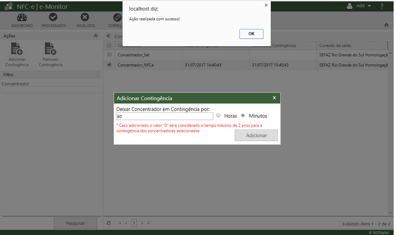The width and height of the screenshot is (394, 235).
Task: Check the Concentrador_Sat row checkbox
Action: [x=109, y=55]
